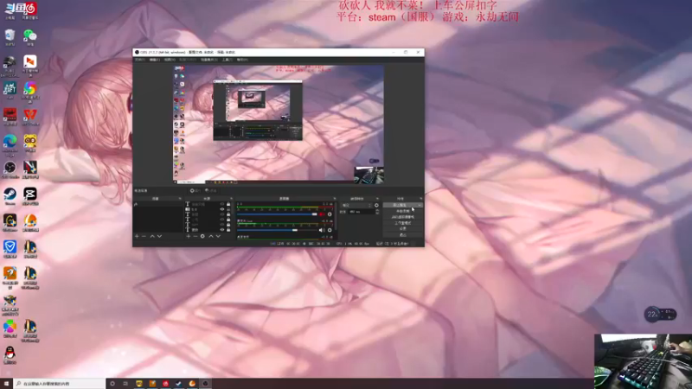The width and height of the screenshot is (692, 389).
Task: Open the Steam desktop shortcut
Action: [10, 196]
